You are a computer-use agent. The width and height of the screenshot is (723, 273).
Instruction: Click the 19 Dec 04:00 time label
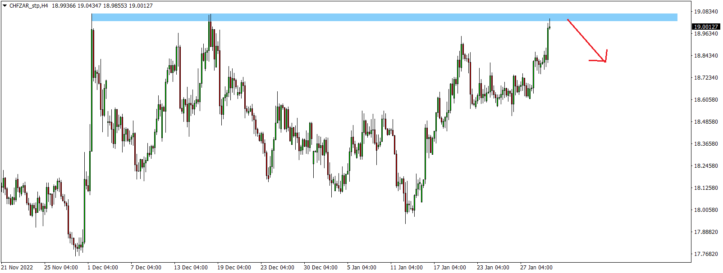pyautogui.click(x=234, y=268)
